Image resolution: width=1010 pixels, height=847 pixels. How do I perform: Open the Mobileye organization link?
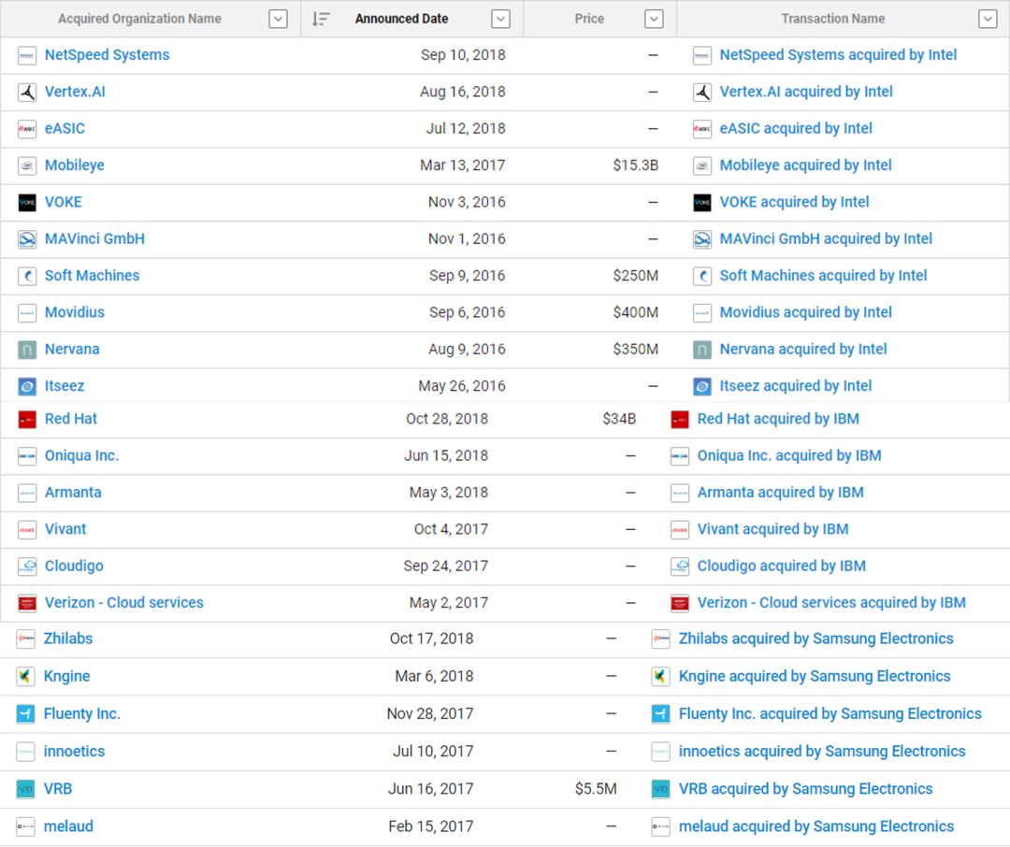pos(75,165)
